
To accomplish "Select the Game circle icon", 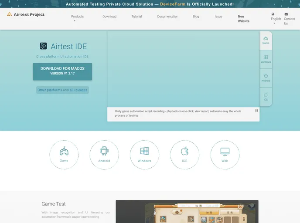I will click(64, 155).
